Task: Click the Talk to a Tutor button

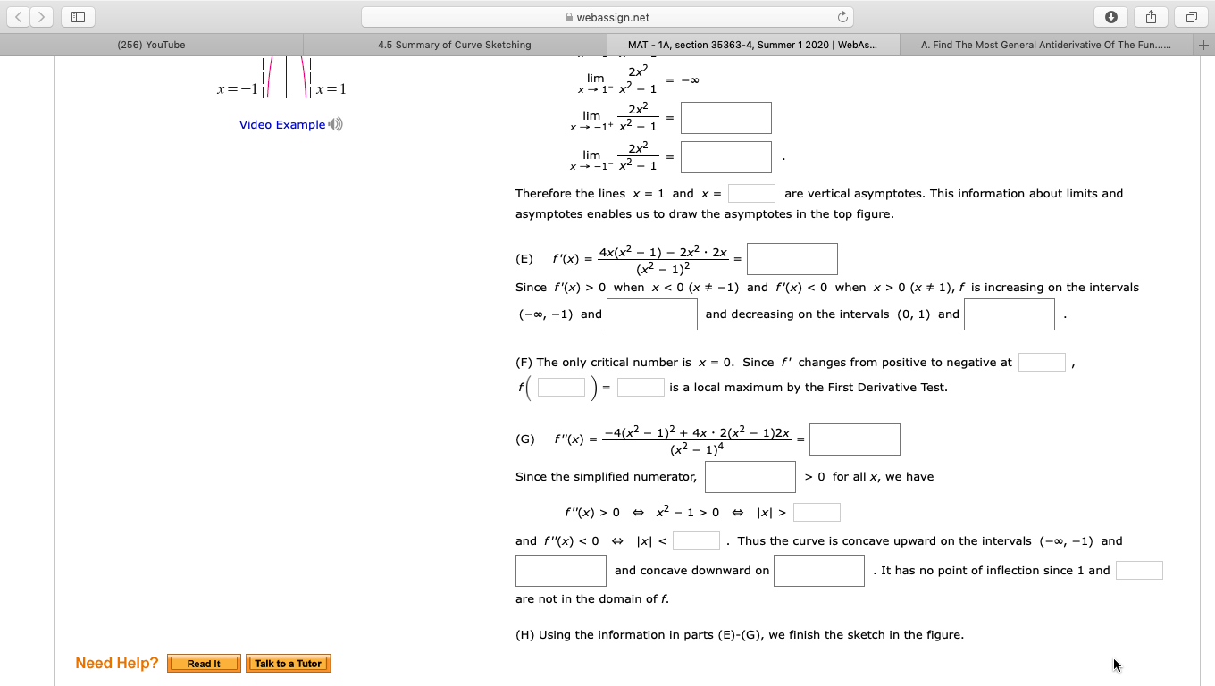Action: [x=288, y=663]
